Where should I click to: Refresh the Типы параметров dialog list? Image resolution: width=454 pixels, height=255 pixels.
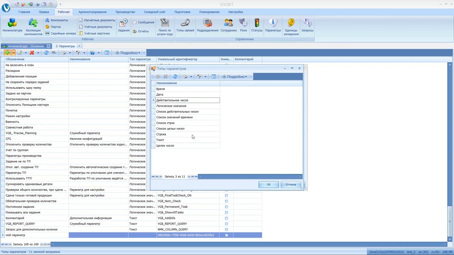pos(175,76)
